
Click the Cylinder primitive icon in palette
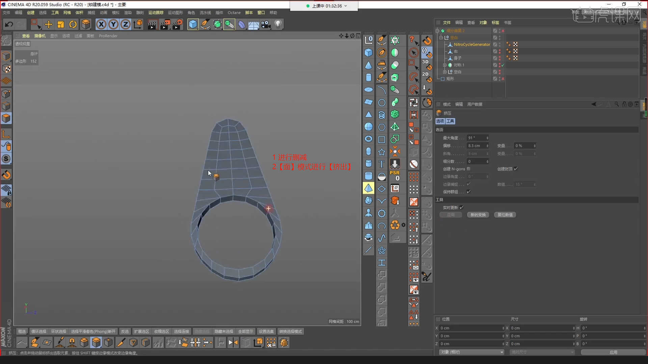click(x=369, y=78)
